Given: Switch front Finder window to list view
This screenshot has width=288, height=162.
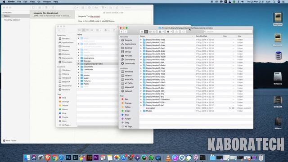Looking at the screenshot, I should point(146,31).
